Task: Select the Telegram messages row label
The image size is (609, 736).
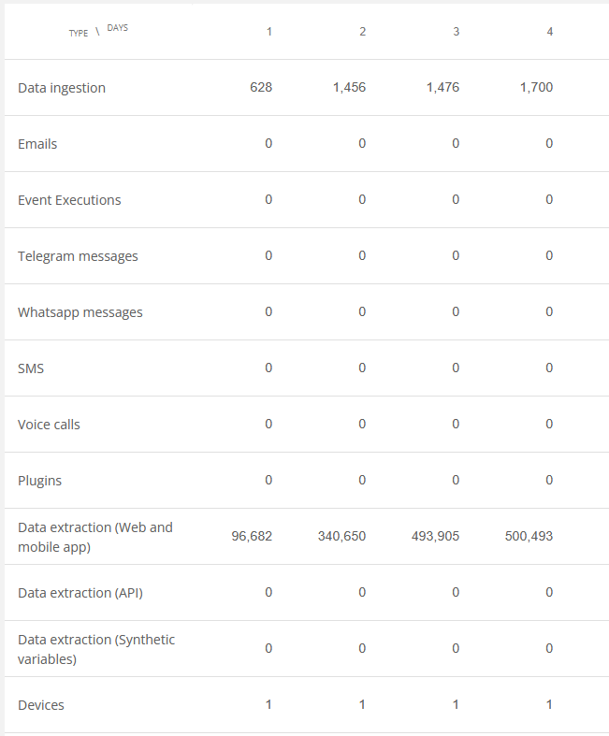Action: coord(78,256)
